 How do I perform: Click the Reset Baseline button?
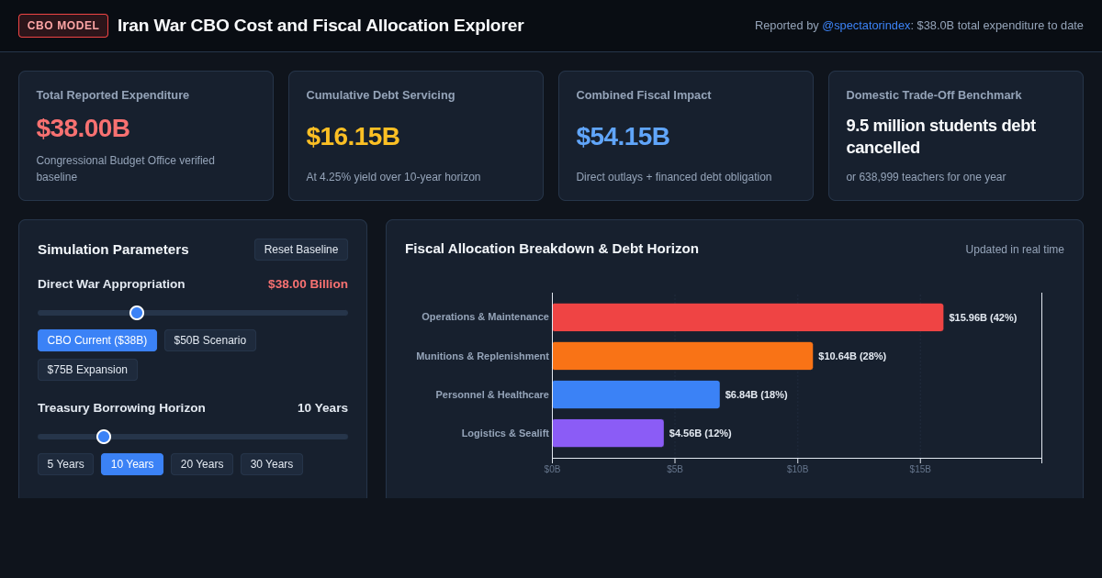tap(301, 250)
